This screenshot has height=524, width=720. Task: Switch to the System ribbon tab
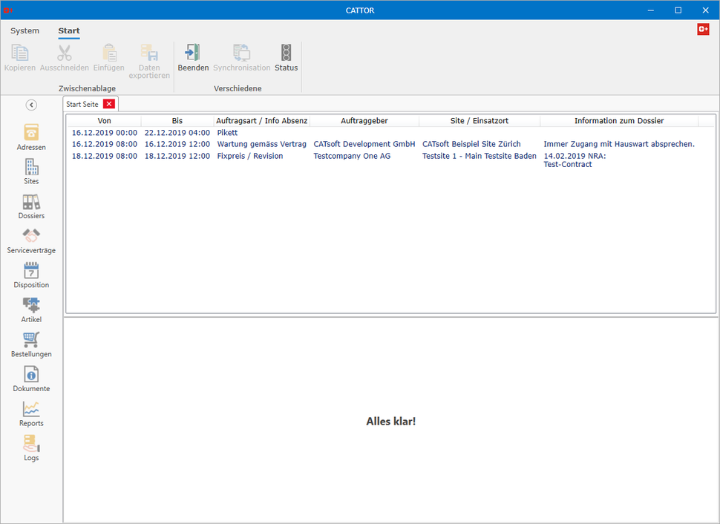click(x=24, y=30)
